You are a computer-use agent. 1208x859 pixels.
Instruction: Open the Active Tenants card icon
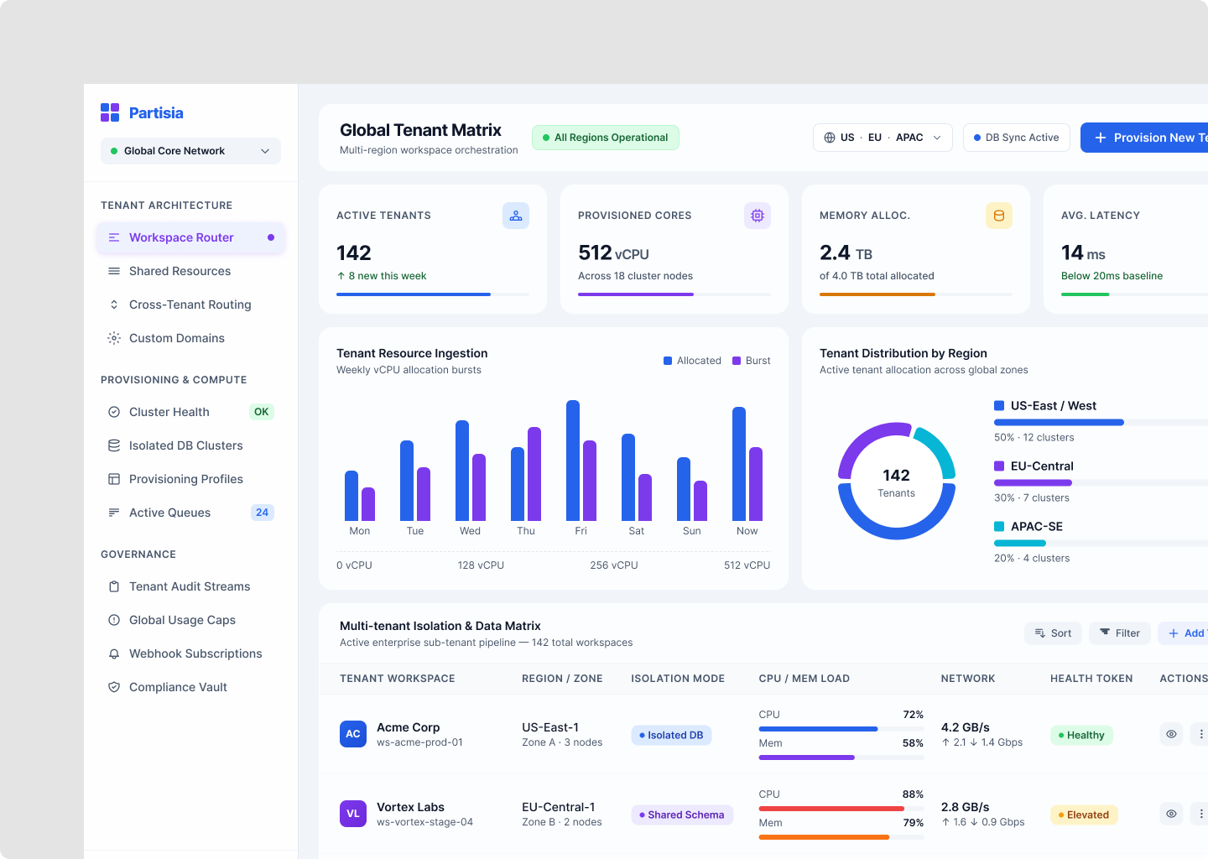tap(516, 216)
